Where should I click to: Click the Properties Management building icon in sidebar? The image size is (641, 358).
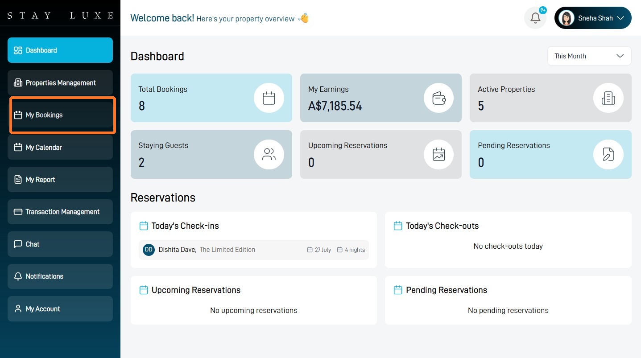(18, 83)
